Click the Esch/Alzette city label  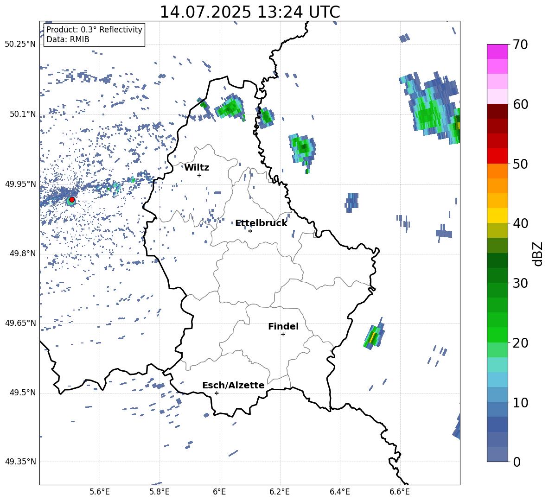pos(233,385)
